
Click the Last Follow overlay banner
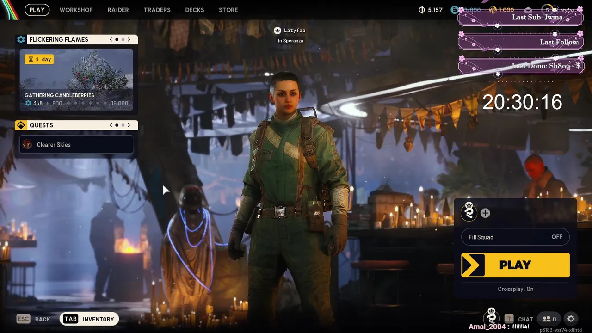[x=521, y=42]
